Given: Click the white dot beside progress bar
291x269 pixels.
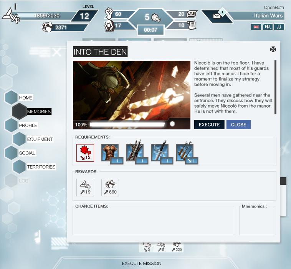Looking at the screenshot, I should pos(172,124).
